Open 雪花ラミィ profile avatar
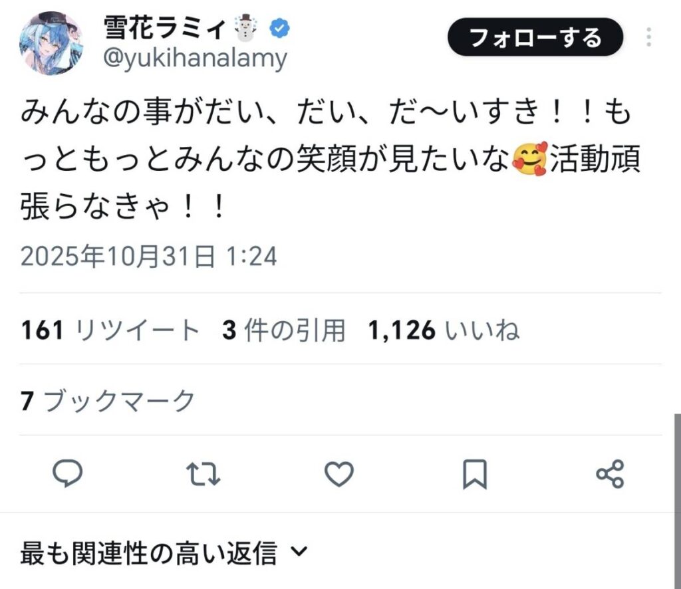 pyautogui.click(x=51, y=43)
